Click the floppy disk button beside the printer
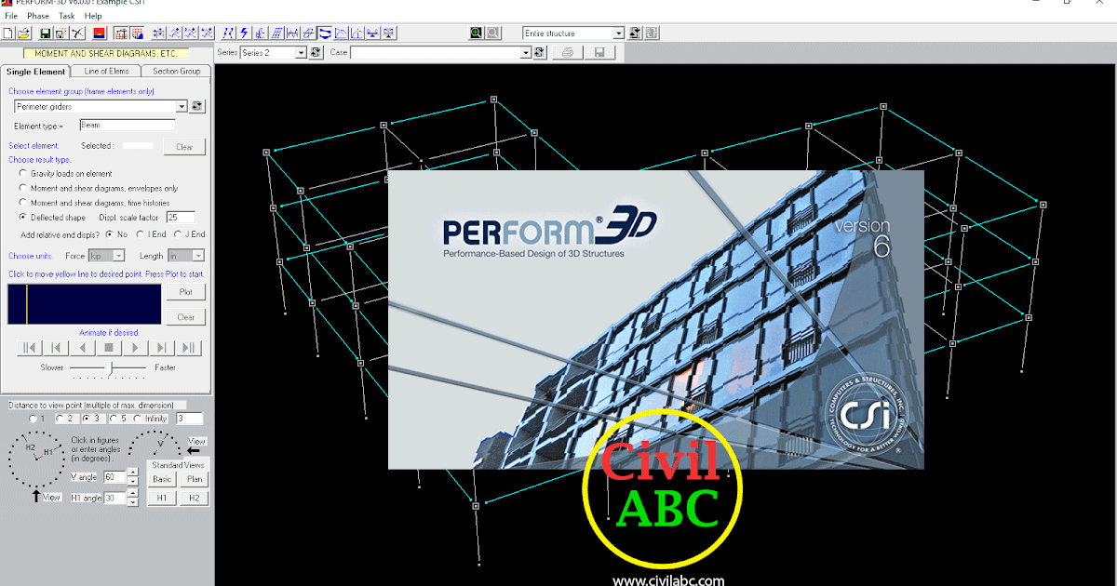The width and height of the screenshot is (1117, 586). [599, 53]
